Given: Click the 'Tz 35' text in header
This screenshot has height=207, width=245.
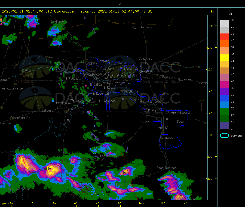Looking at the screenshot, I should [x=146, y=11].
